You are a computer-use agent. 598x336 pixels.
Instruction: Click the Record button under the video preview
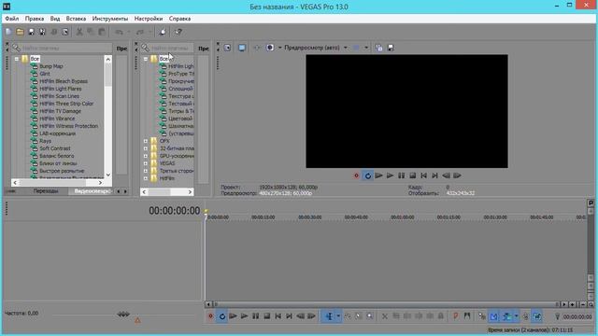pyautogui.click(x=357, y=175)
